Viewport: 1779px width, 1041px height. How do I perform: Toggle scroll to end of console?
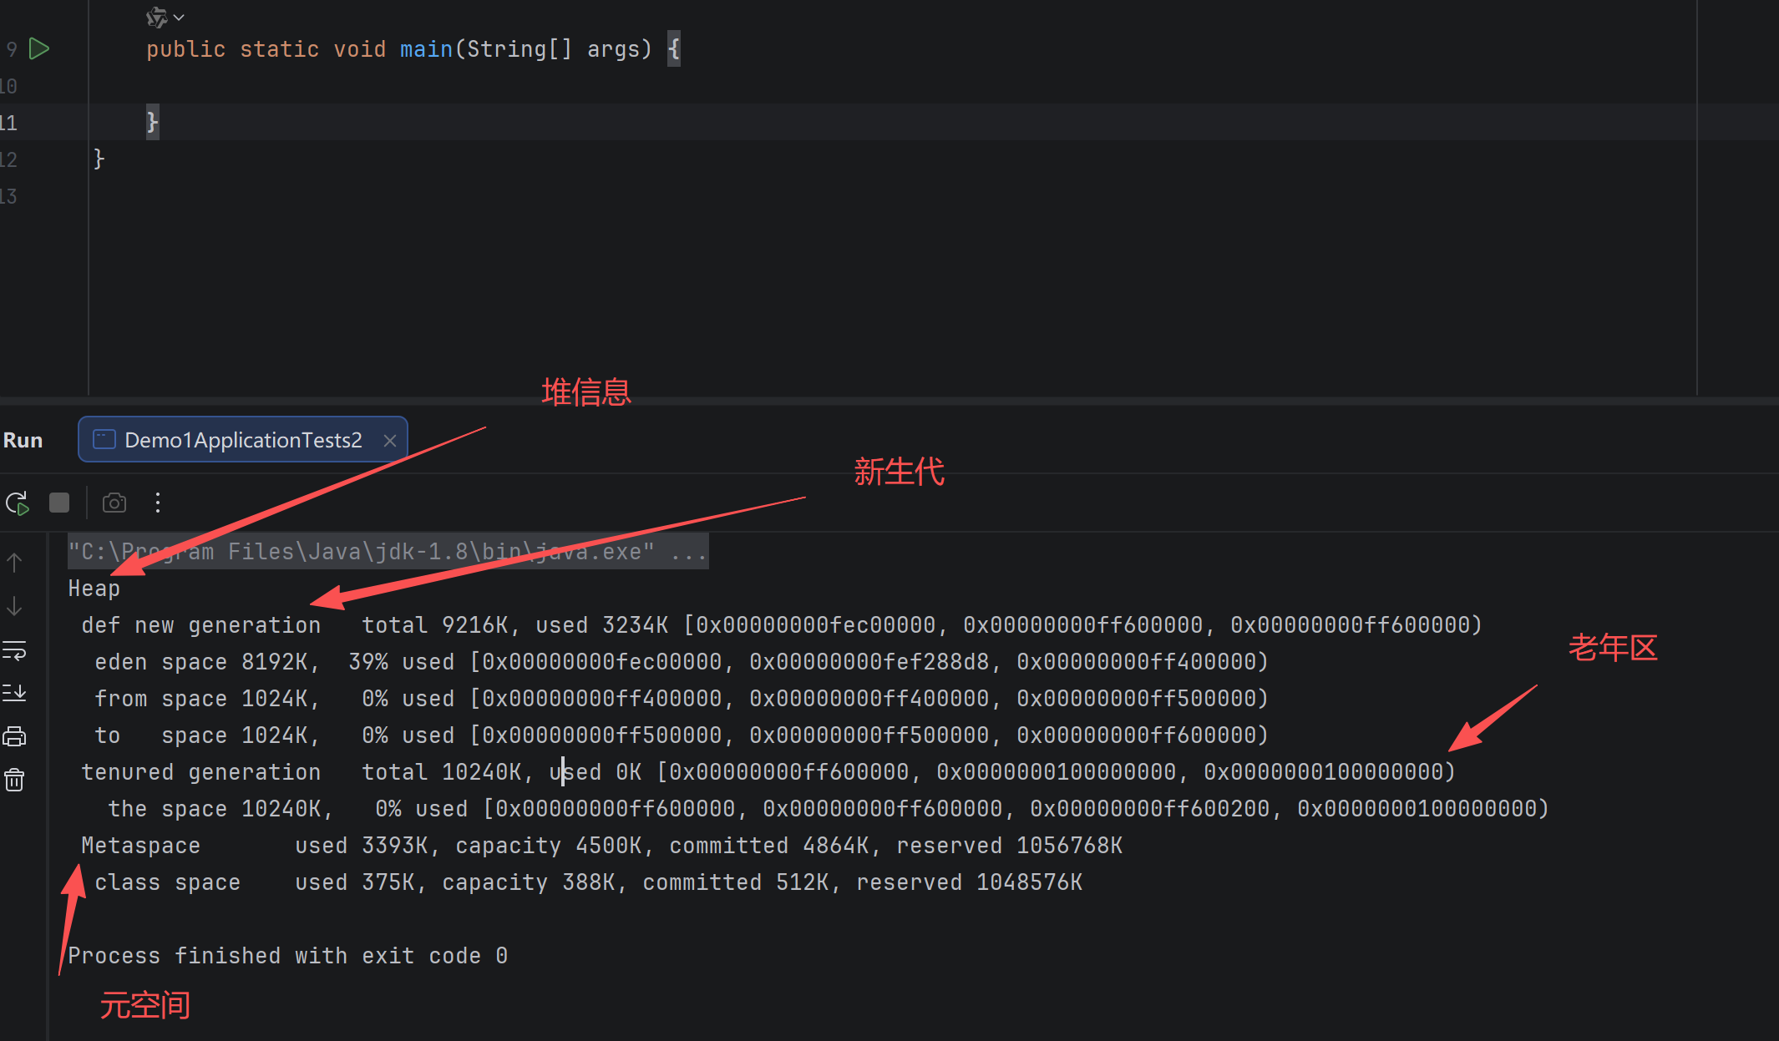(x=14, y=693)
